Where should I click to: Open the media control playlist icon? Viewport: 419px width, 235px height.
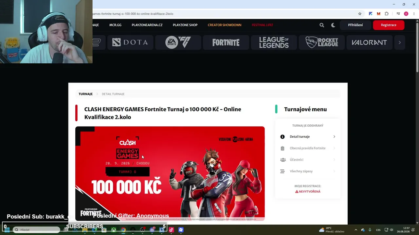click(398, 14)
